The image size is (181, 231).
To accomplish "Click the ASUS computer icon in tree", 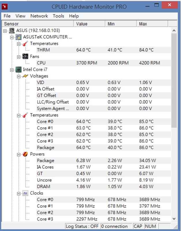I will [x=12, y=30].
